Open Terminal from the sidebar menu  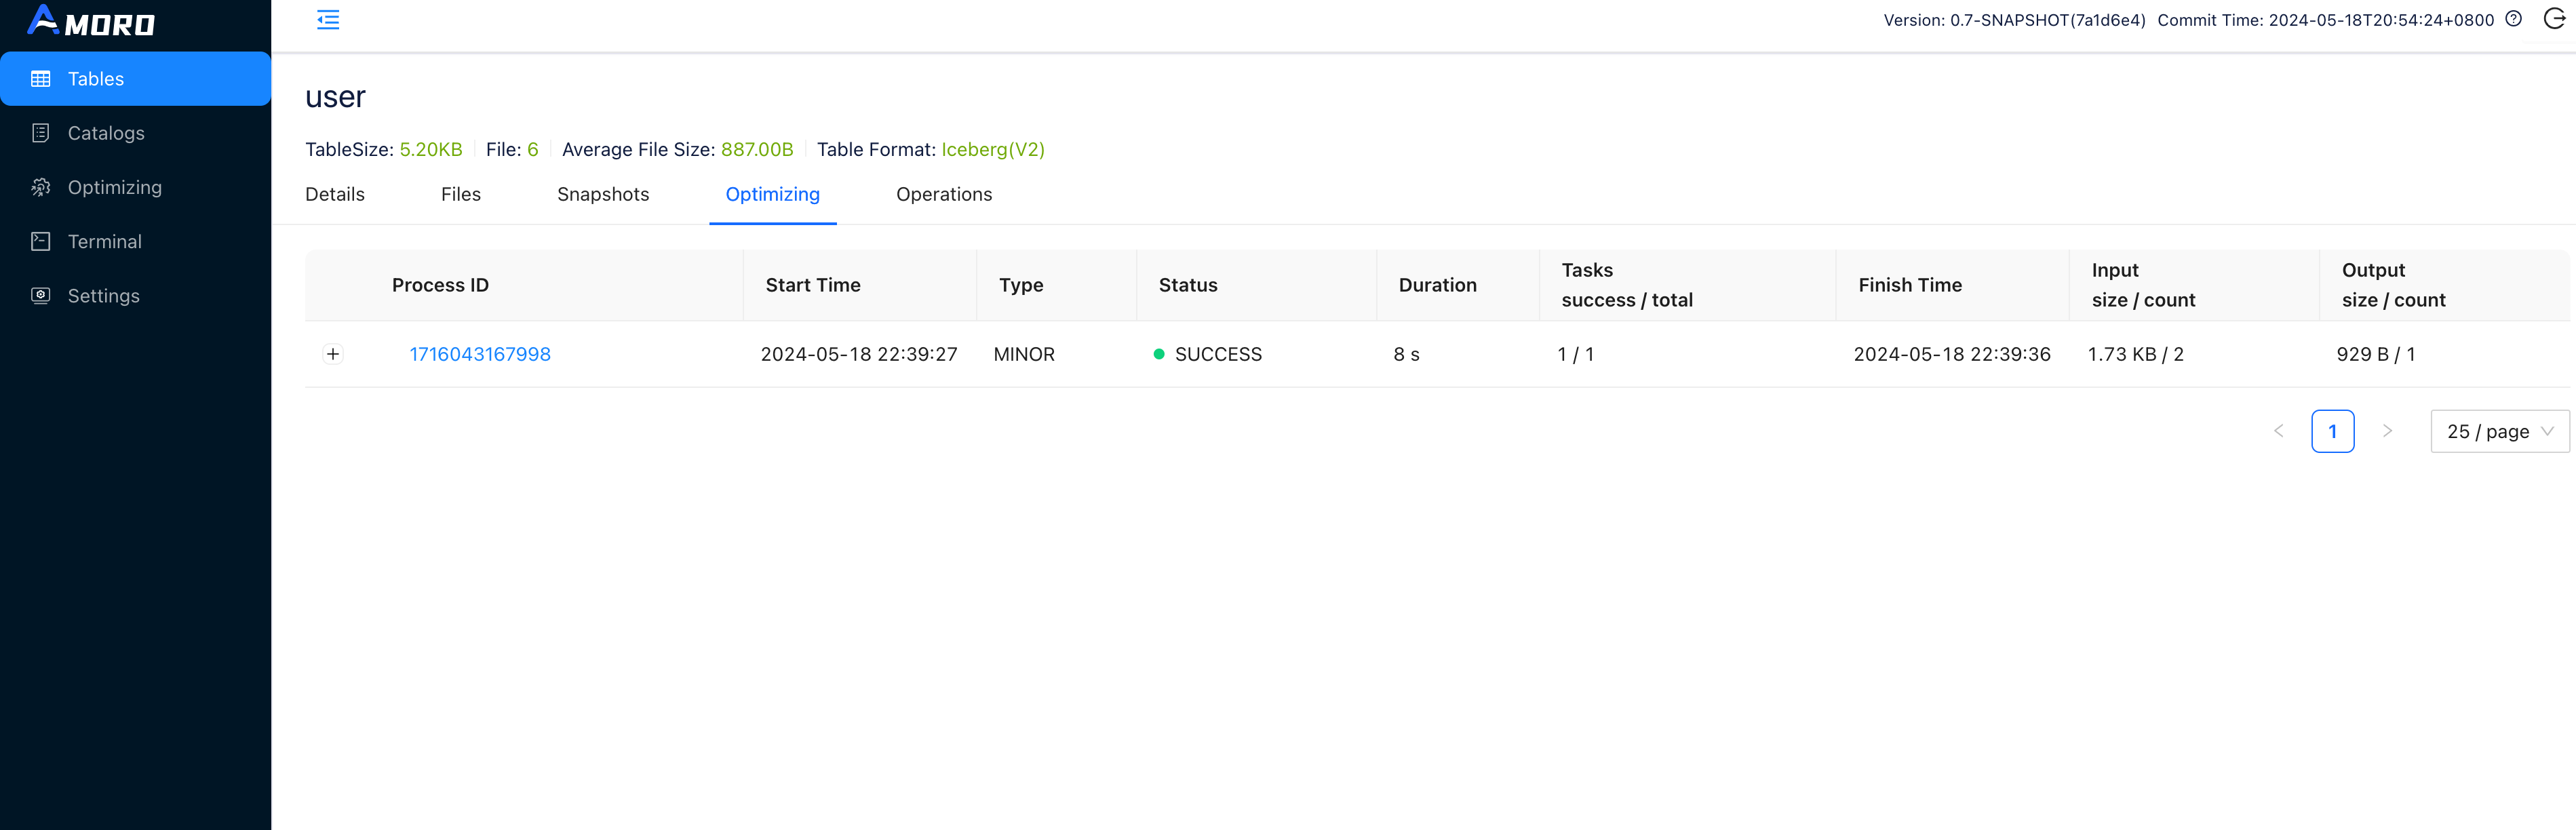(x=104, y=241)
